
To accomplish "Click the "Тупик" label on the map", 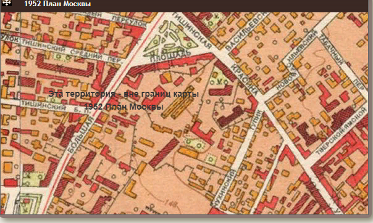I will click(256, 121).
